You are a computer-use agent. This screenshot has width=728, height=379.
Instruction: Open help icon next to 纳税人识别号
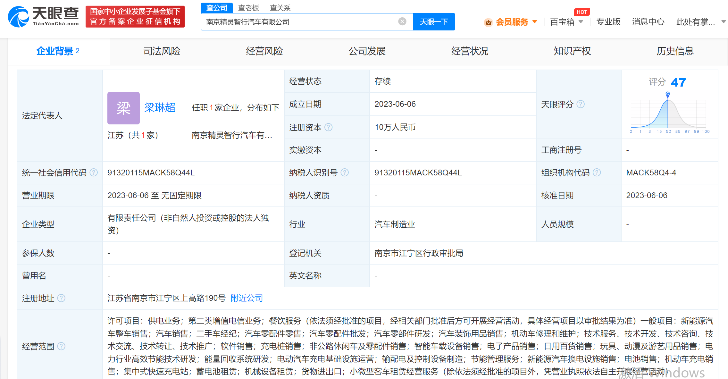pos(345,173)
